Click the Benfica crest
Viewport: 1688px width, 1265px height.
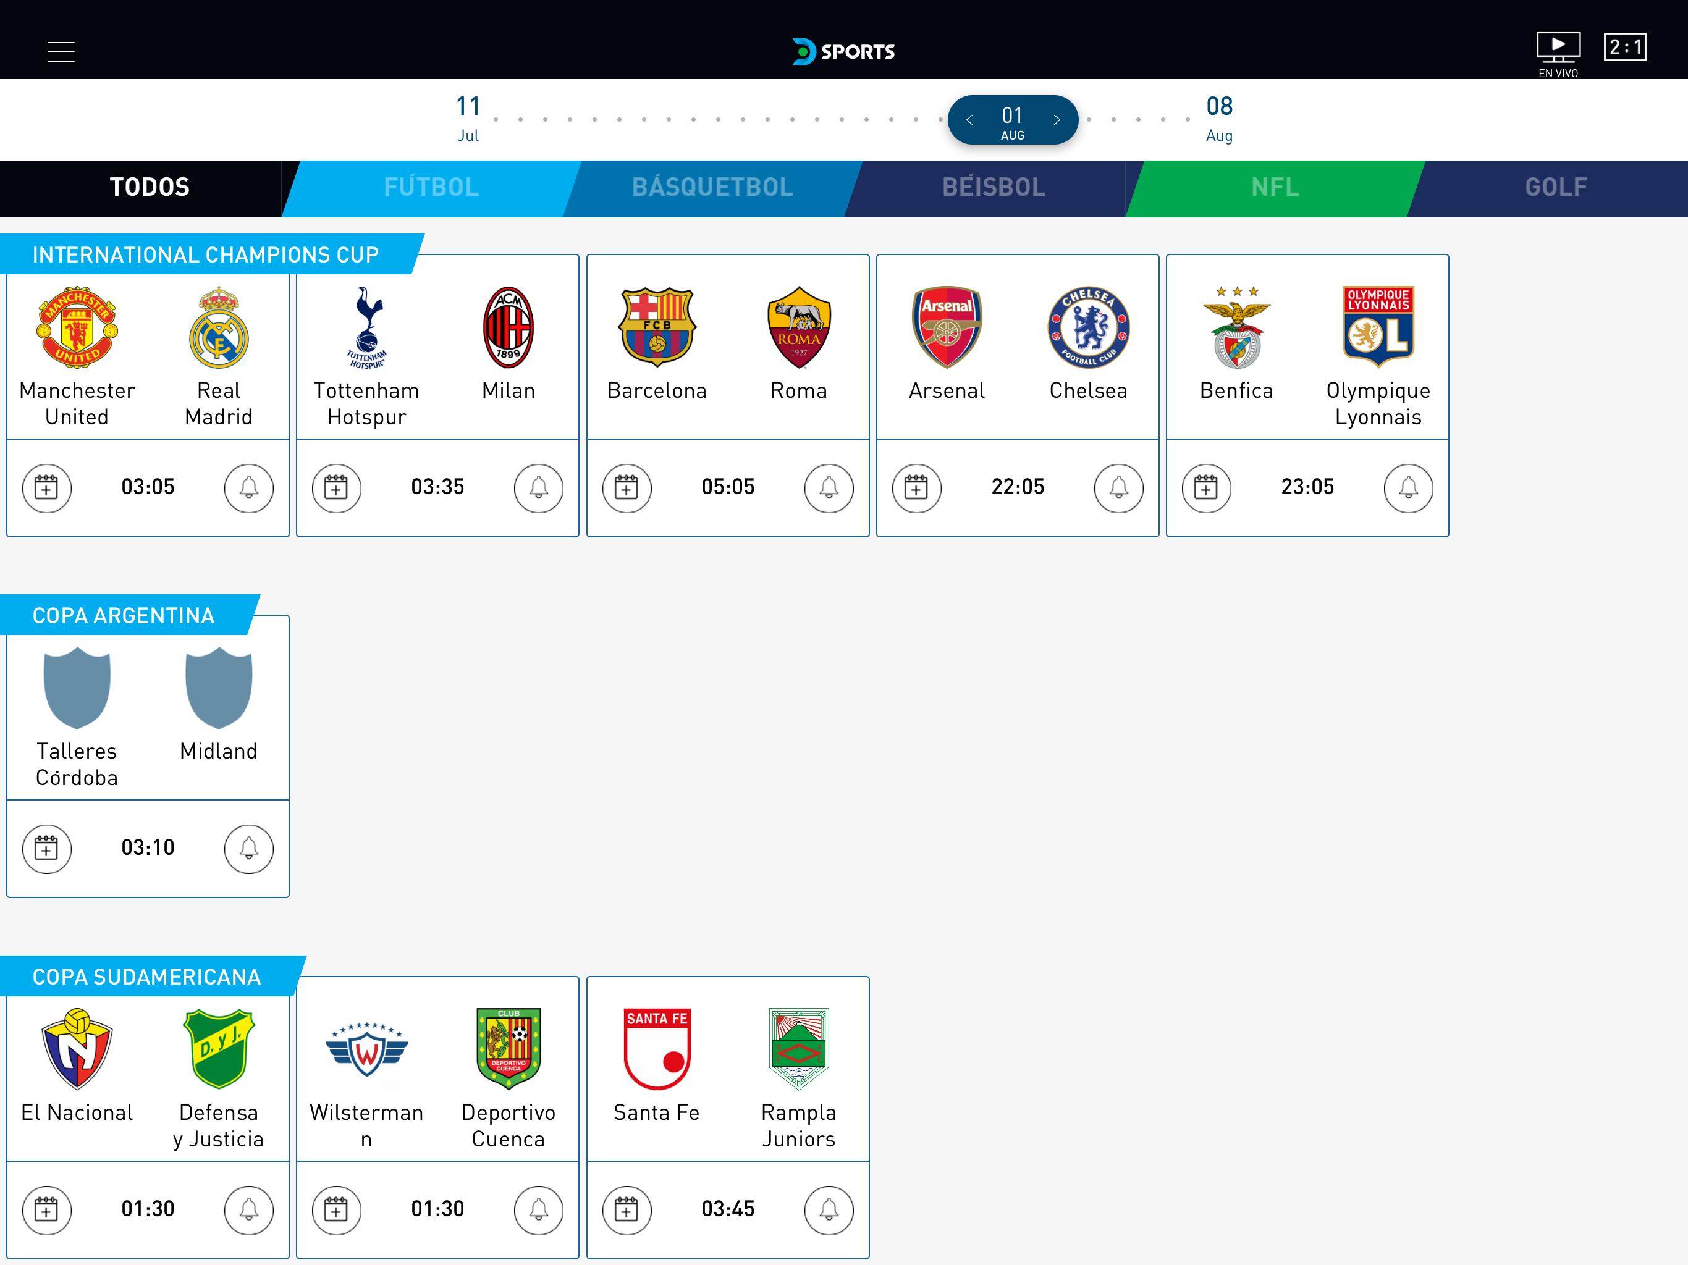click(1237, 328)
